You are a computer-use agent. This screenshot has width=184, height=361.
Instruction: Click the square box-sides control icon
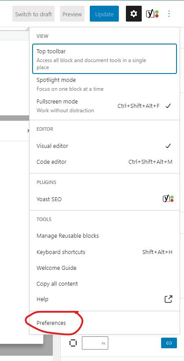pos(73,343)
